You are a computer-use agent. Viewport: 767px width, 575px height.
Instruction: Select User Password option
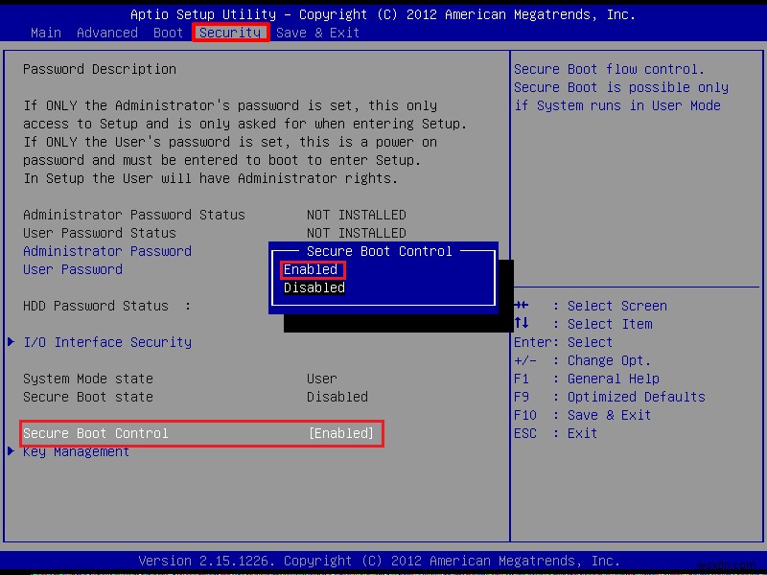pos(73,269)
